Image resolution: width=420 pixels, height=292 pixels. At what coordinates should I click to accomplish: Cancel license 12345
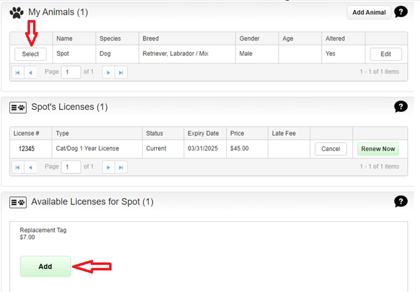pos(330,149)
